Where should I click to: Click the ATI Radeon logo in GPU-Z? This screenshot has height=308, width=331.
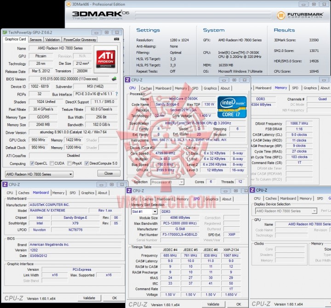coord(106,59)
